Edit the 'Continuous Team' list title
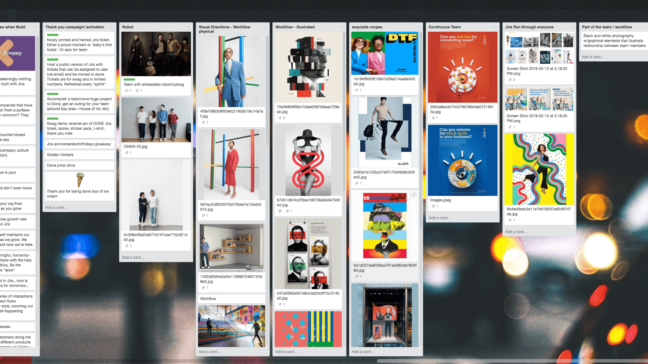648x364 pixels. coord(444,27)
